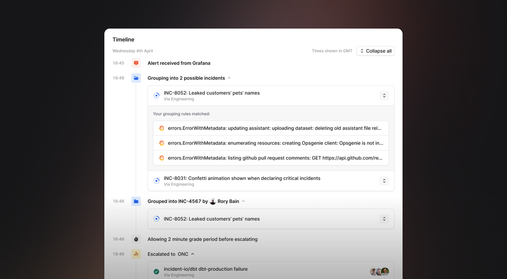
Task: Click the red Grafana alert icon
Action: pyautogui.click(x=136, y=63)
